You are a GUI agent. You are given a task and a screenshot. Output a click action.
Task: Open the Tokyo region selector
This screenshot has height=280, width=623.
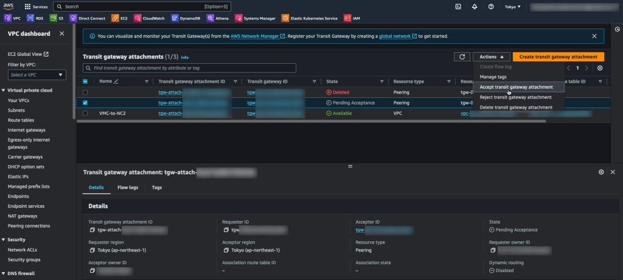click(512, 7)
